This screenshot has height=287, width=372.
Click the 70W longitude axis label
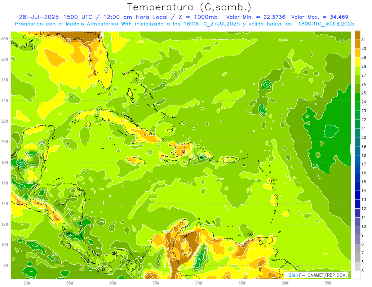click(x=199, y=283)
